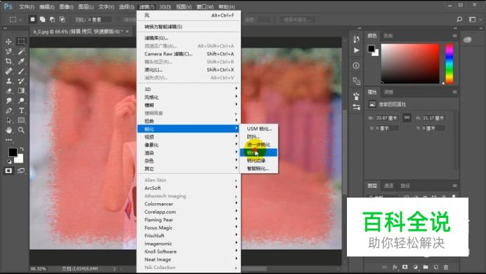Viewport: 486px width, 274px height.
Task: Select the History Brush tool
Action: [21, 81]
